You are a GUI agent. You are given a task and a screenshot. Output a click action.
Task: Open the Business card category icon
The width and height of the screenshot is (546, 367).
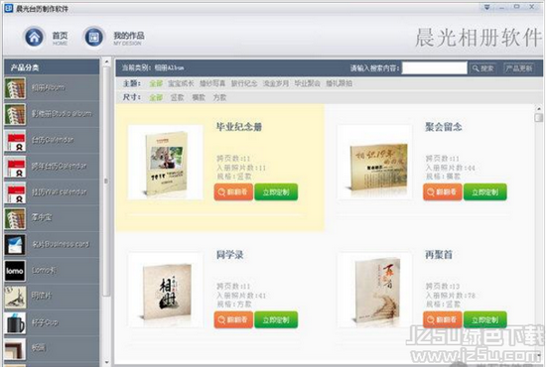point(15,245)
